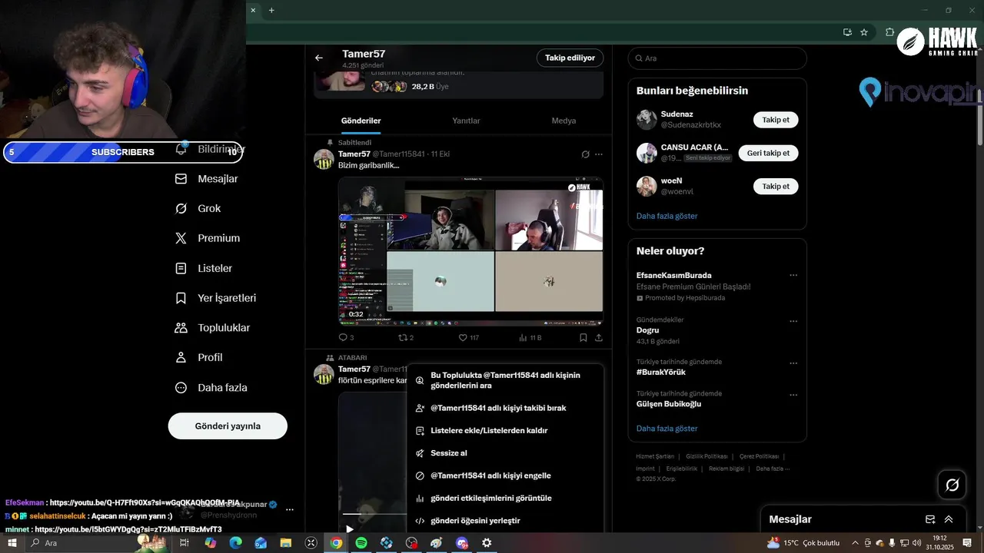This screenshot has width=984, height=553.
Task: Open Windows Start menu
Action: 12,543
